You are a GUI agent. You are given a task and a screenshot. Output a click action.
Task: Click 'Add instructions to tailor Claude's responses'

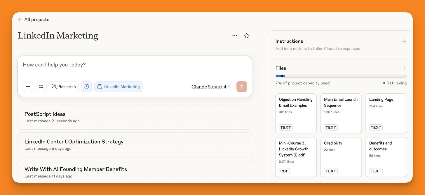click(x=318, y=49)
